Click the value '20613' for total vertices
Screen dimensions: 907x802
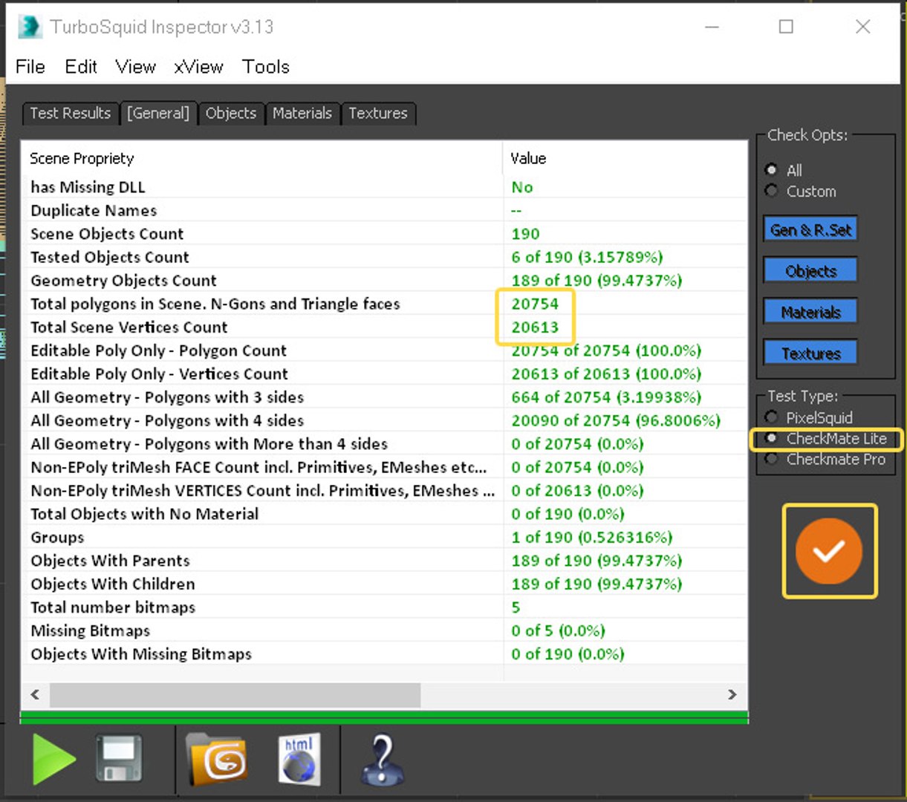coord(535,327)
